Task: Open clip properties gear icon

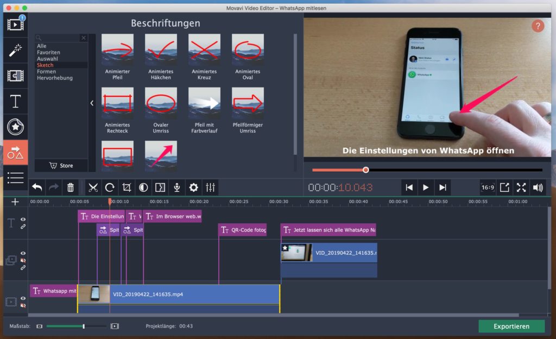Action: coord(193,187)
